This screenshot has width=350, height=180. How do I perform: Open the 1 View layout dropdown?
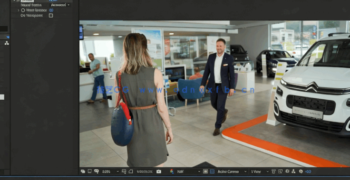pyautogui.click(x=260, y=171)
